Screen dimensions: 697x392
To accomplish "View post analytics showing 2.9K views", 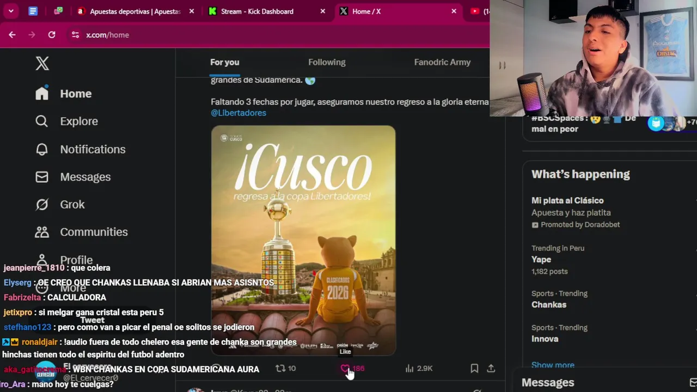I will 419,369.
